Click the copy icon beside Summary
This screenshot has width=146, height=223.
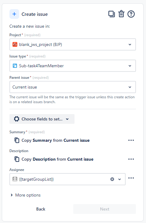(x=17, y=140)
